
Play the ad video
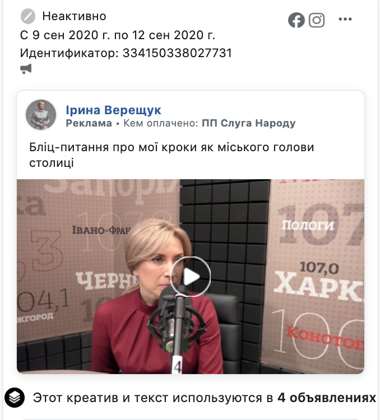click(x=191, y=277)
